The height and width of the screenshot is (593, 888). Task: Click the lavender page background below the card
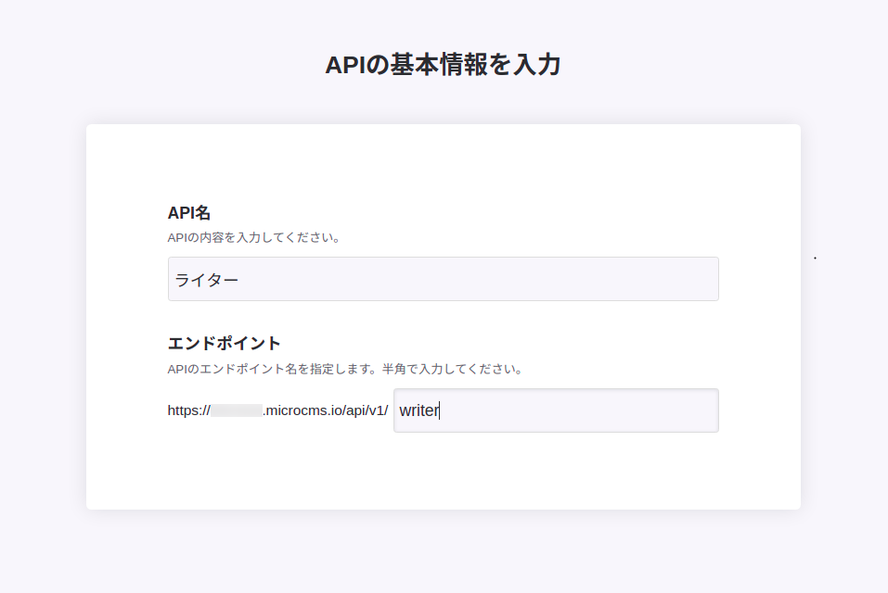[443, 551]
